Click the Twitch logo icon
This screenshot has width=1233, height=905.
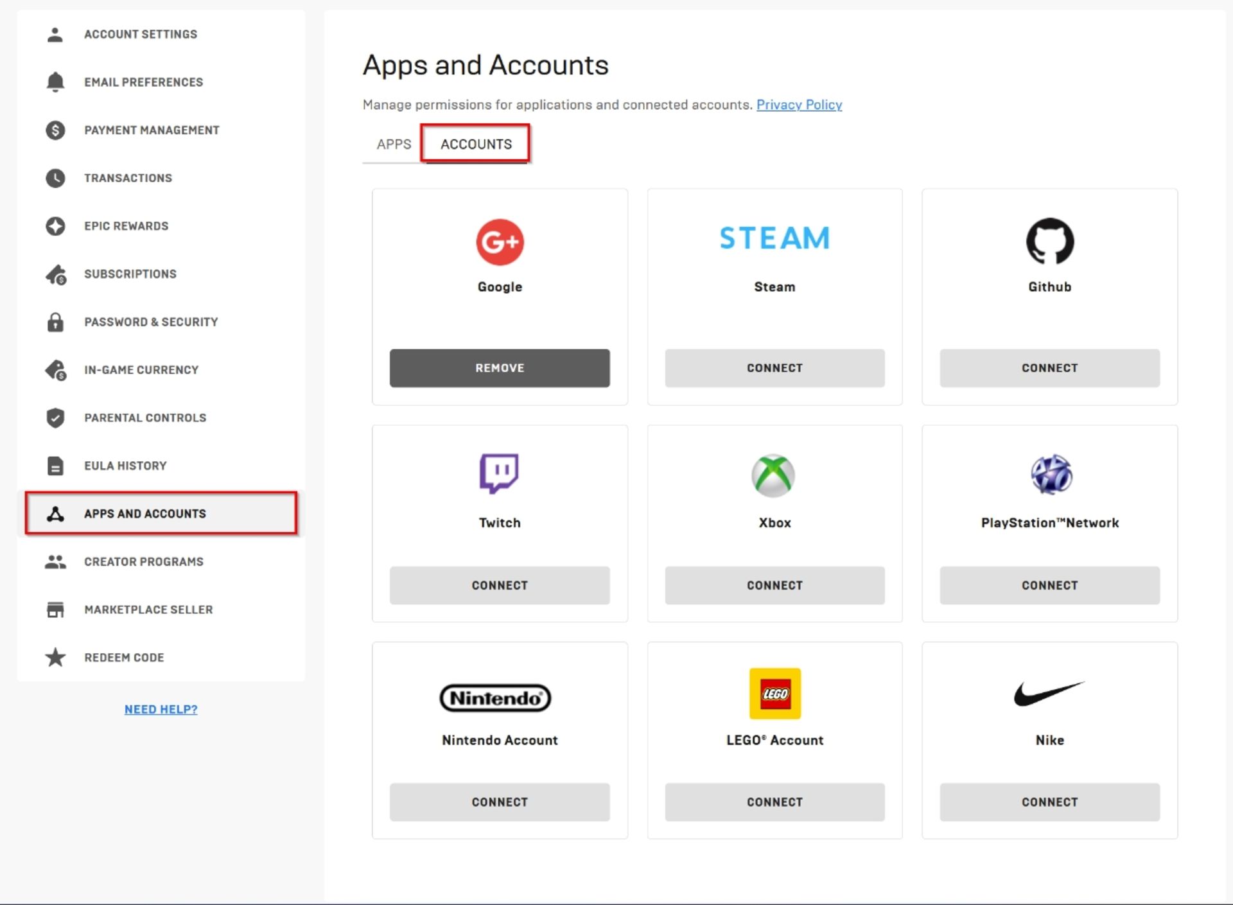[x=500, y=475]
